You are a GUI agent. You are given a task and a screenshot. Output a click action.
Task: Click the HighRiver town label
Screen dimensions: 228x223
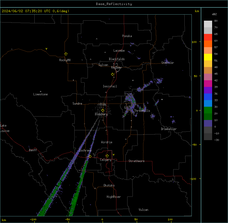[114, 197]
